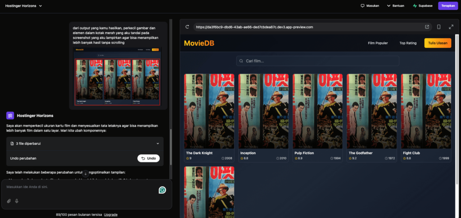Click the clock icon beside 1994

click(x=332, y=158)
